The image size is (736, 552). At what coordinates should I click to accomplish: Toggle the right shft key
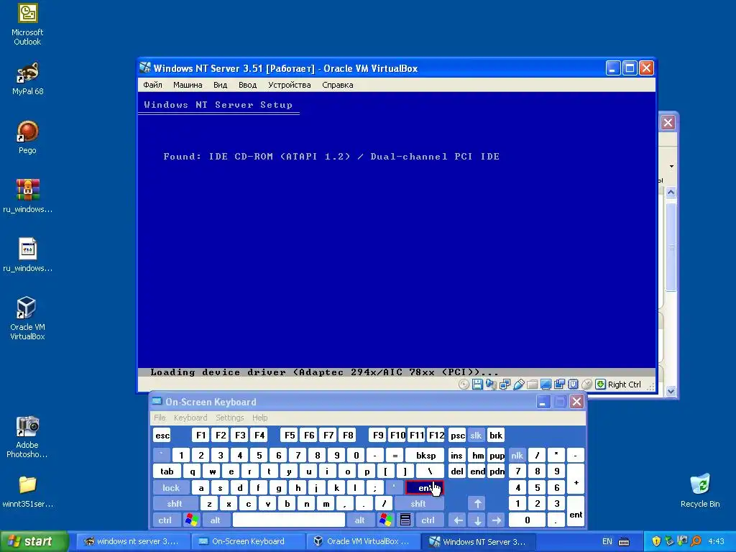point(418,504)
